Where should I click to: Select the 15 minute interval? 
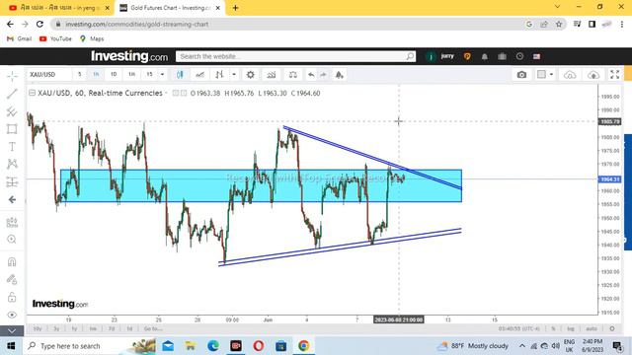[x=149, y=75]
